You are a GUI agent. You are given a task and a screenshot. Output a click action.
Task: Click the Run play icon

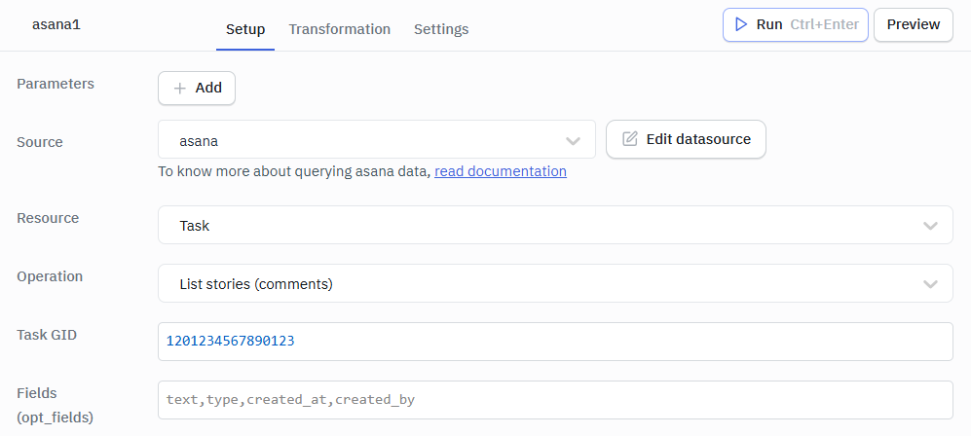click(740, 24)
